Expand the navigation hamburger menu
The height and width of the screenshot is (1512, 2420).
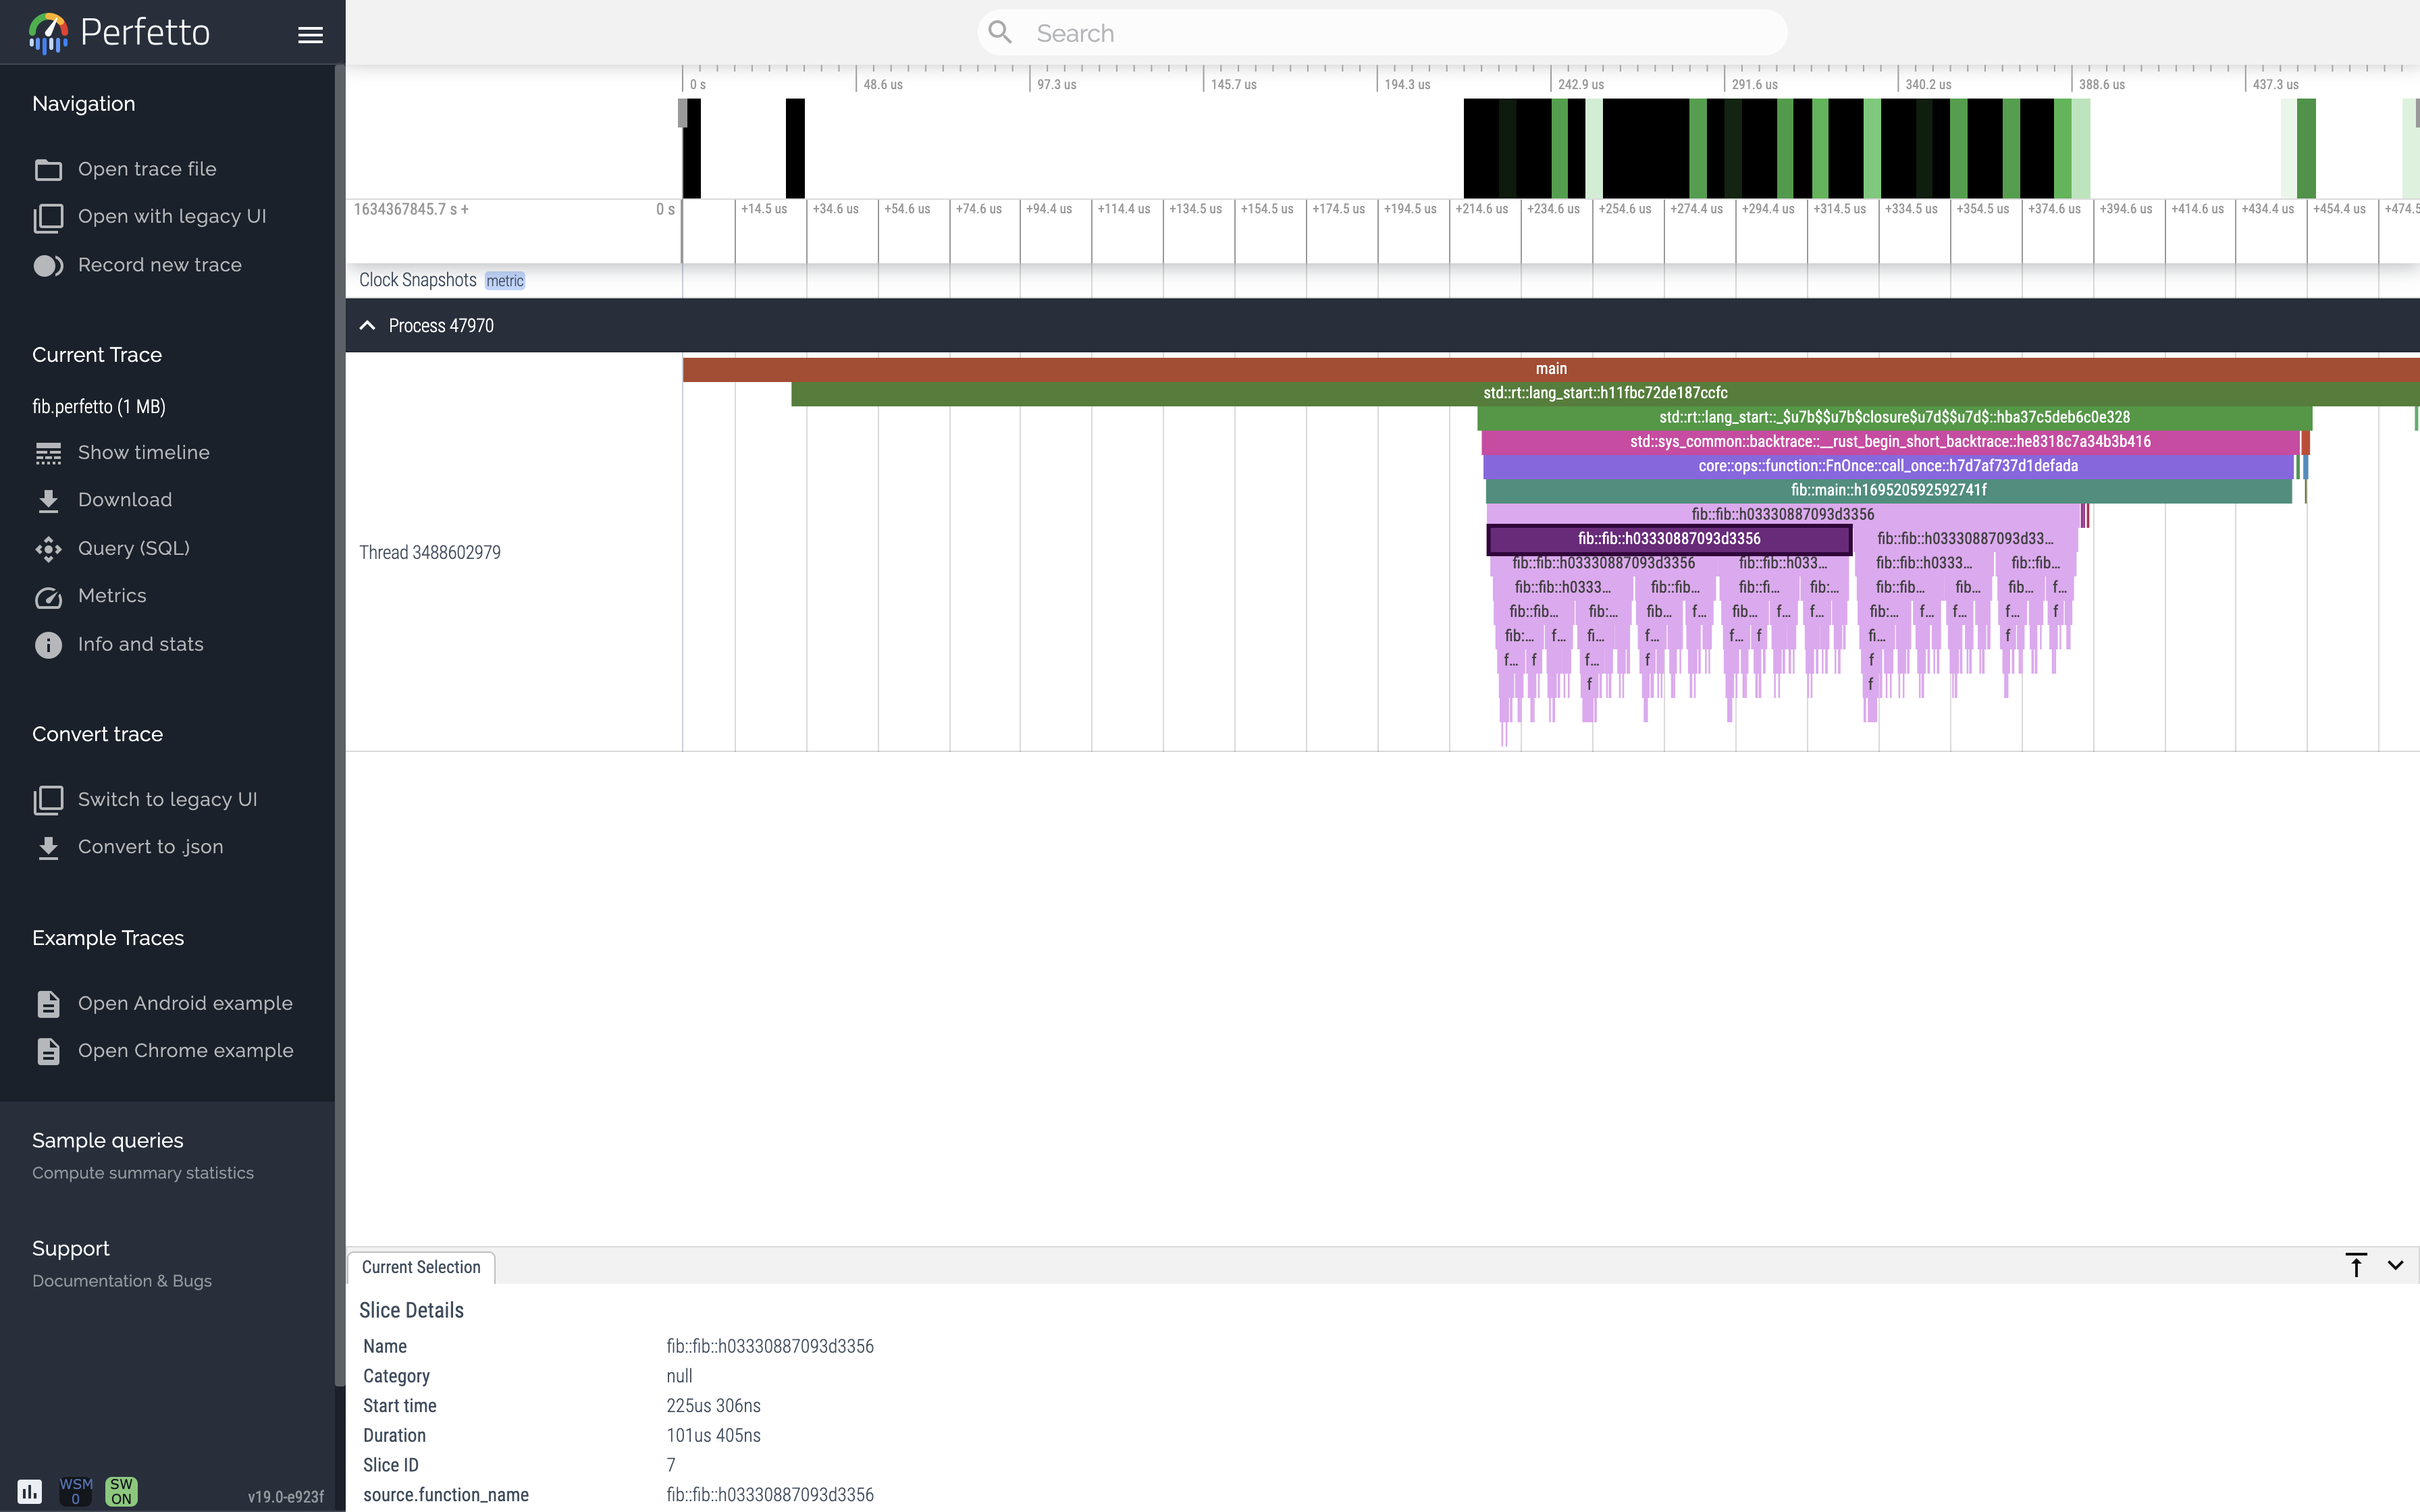pos(309,31)
